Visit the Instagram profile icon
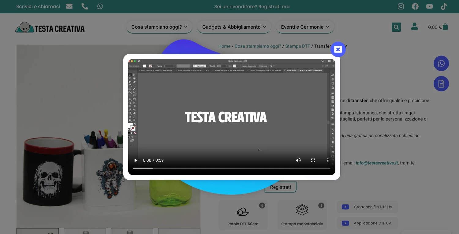The image size is (459, 234). [401, 6]
